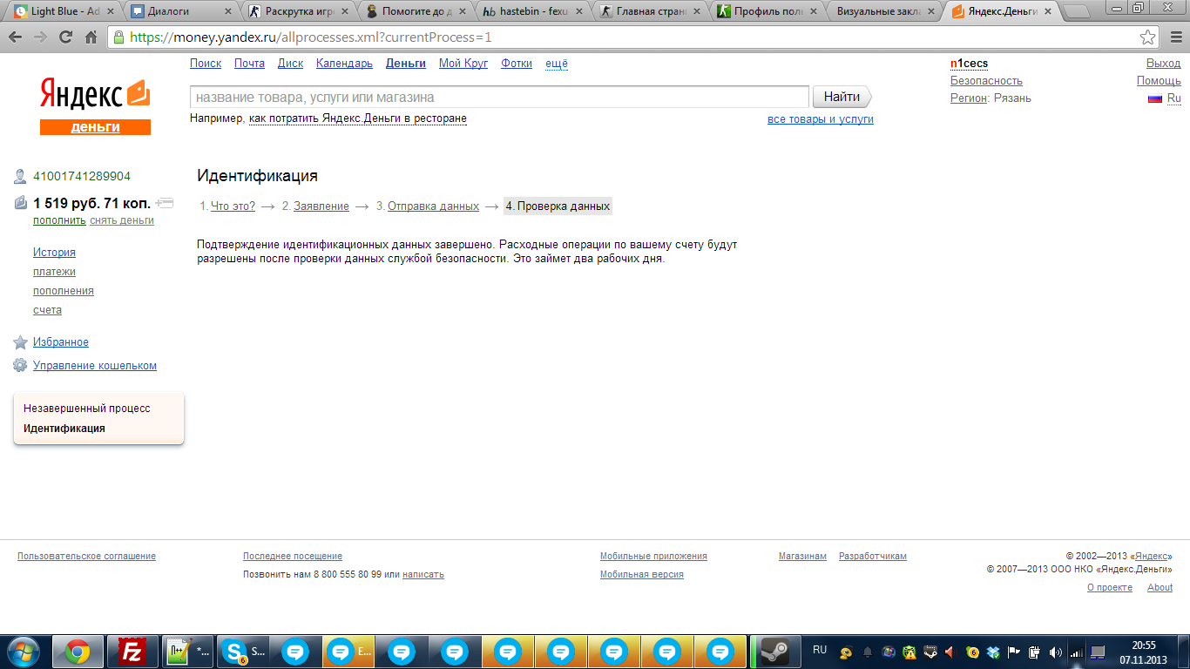The height and width of the screenshot is (669, 1190).
Task: Click the bank card icon next to the balance
Action: pos(165,204)
